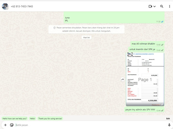Insert 'Thank you for using service!' quick reply
The image size is (173, 129).
click(50, 119)
